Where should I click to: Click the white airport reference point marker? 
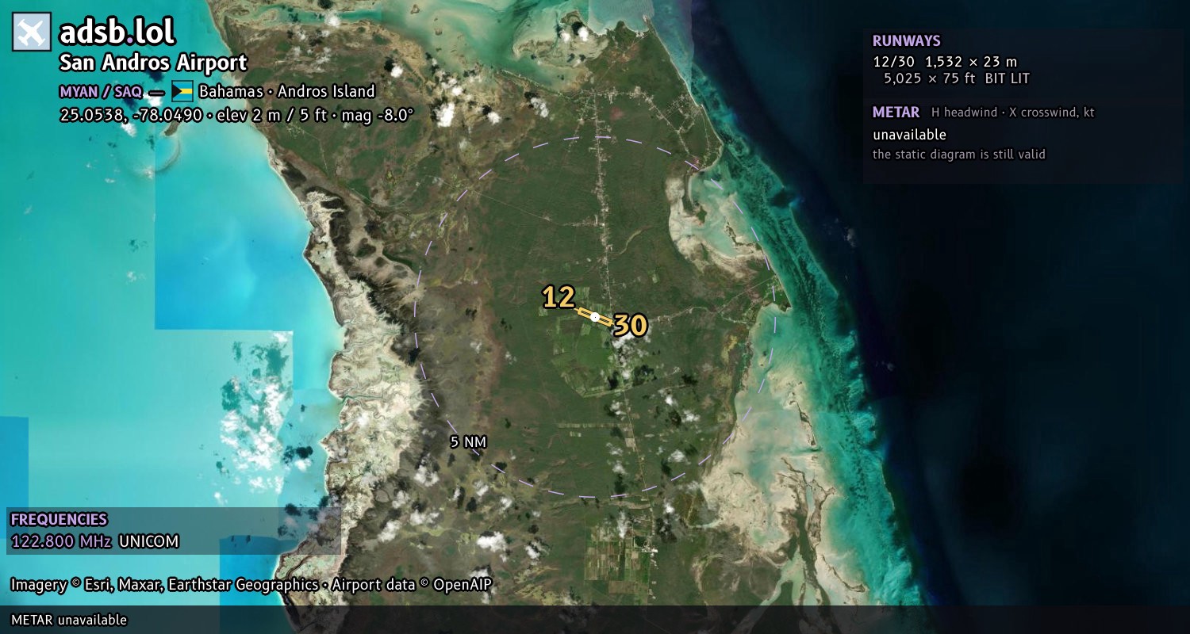pyautogui.click(x=595, y=317)
